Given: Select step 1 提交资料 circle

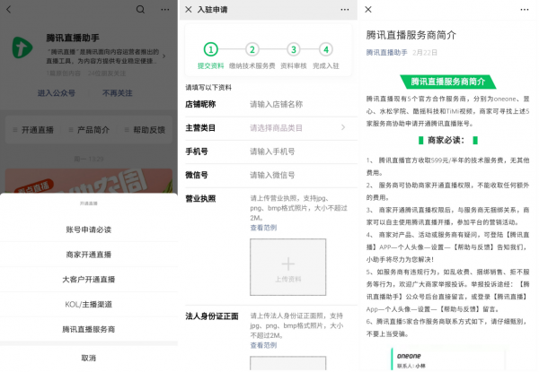Looking at the screenshot, I should 211,49.
